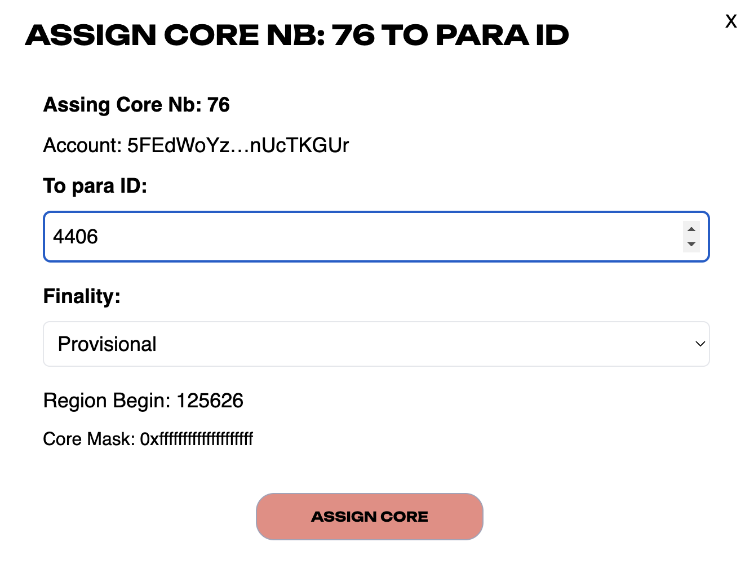Increment the para ID using its spinner

pos(691,229)
